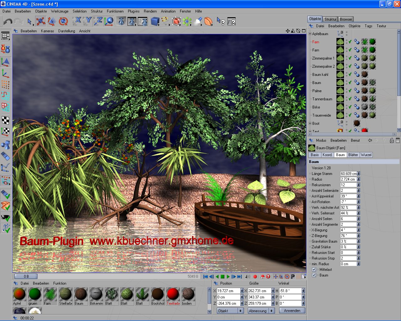401x321 pixels.
Task: Open the Wurzel attribute tab
Action: pyautogui.click(x=366, y=155)
